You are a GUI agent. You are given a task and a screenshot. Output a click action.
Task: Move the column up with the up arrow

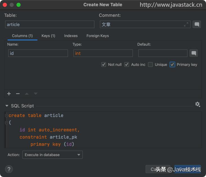[x=27, y=94]
